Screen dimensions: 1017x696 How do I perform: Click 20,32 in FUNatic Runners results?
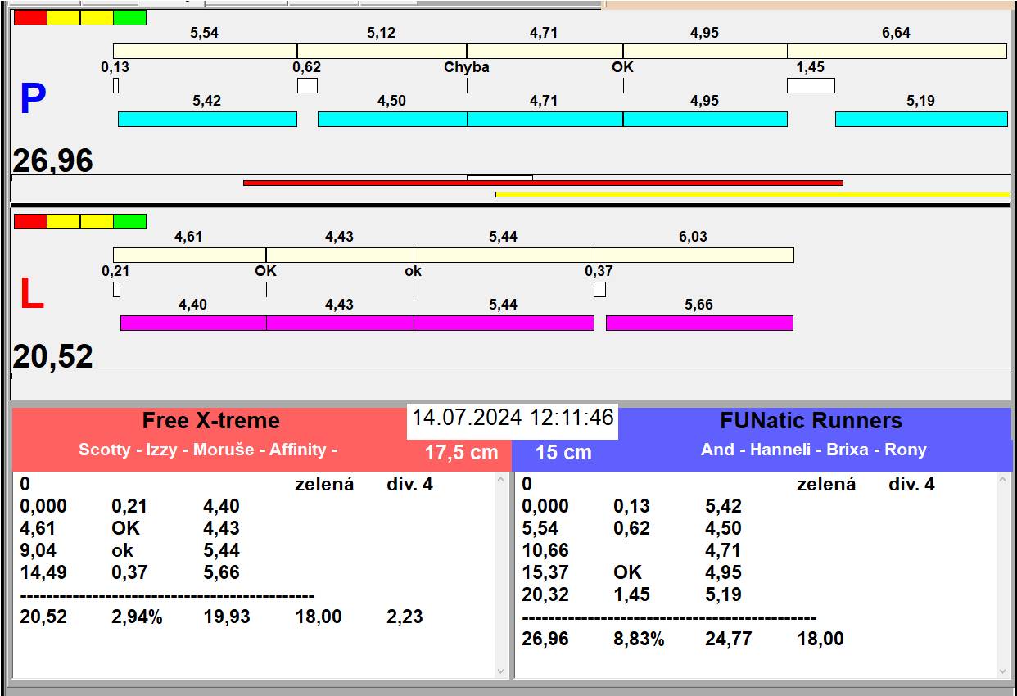[545, 595]
